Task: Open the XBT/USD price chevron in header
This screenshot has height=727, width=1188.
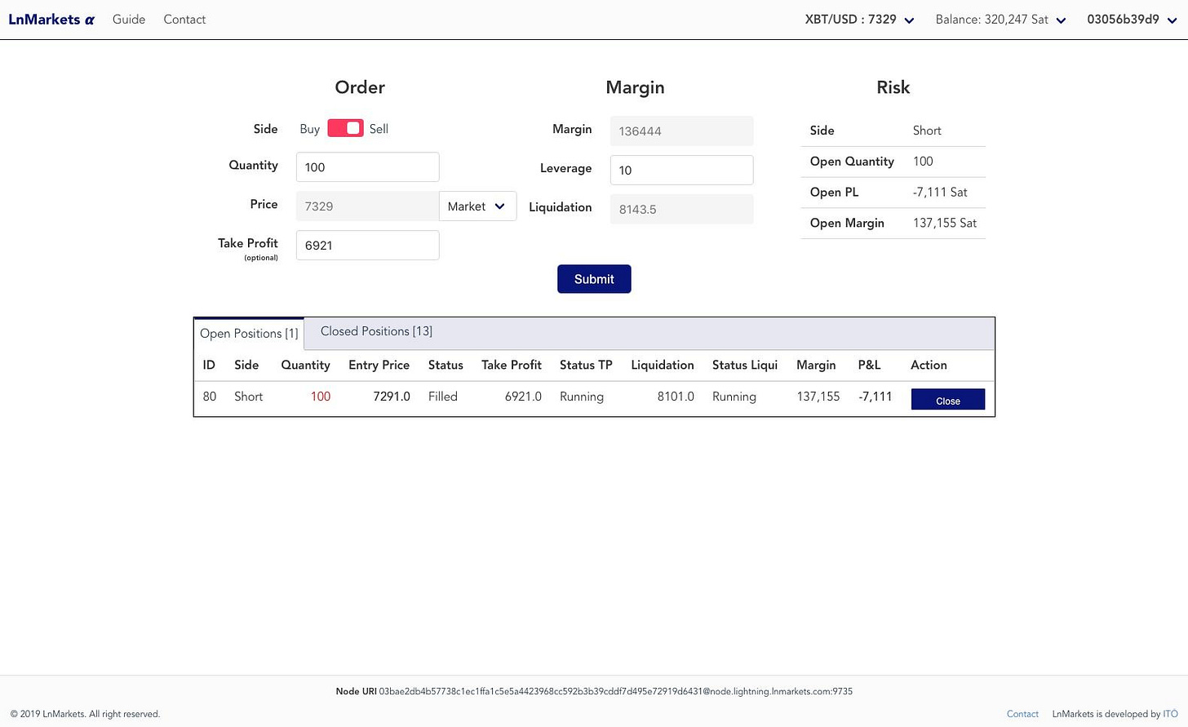Action: click(x=909, y=20)
